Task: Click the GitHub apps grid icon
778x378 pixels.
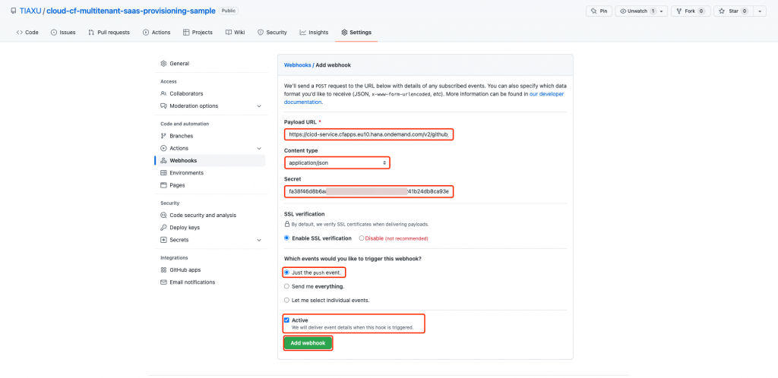Action: point(164,270)
